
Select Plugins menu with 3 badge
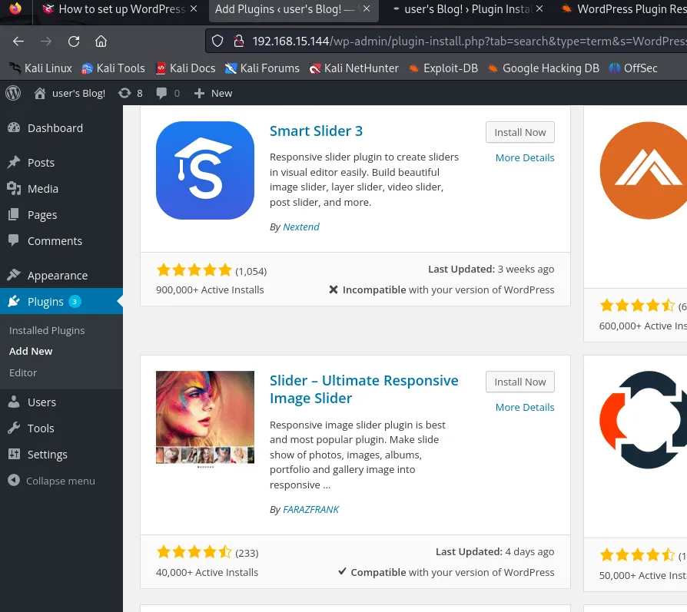pyautogui.click(x=61, y=301)
